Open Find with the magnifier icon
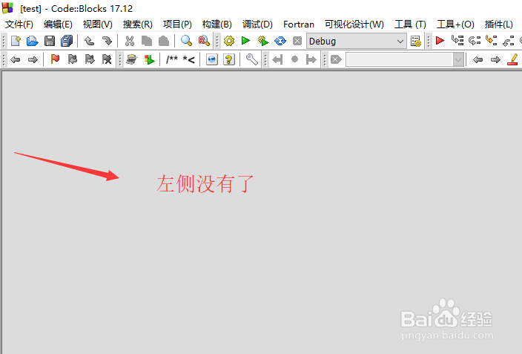This screenshot has width=522, height=354. click(186, 41)
